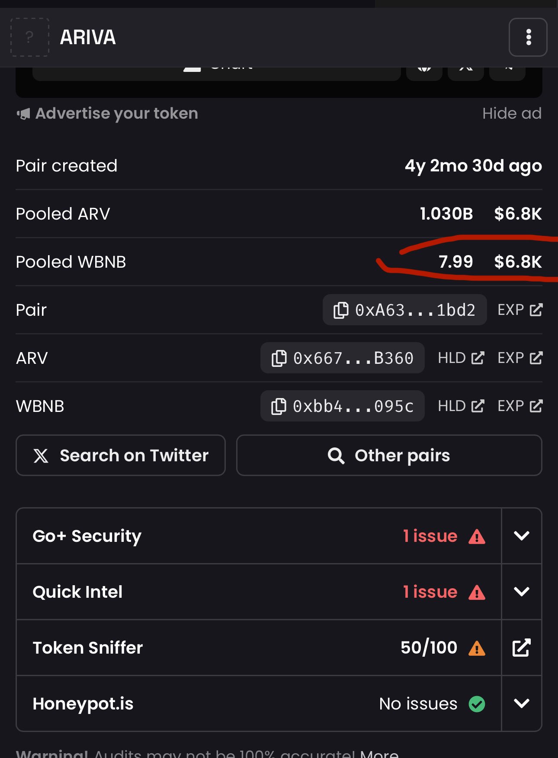558x758 pixels.
Task: Open pair EXP explorer link
Action: click(x=520, y=310)
